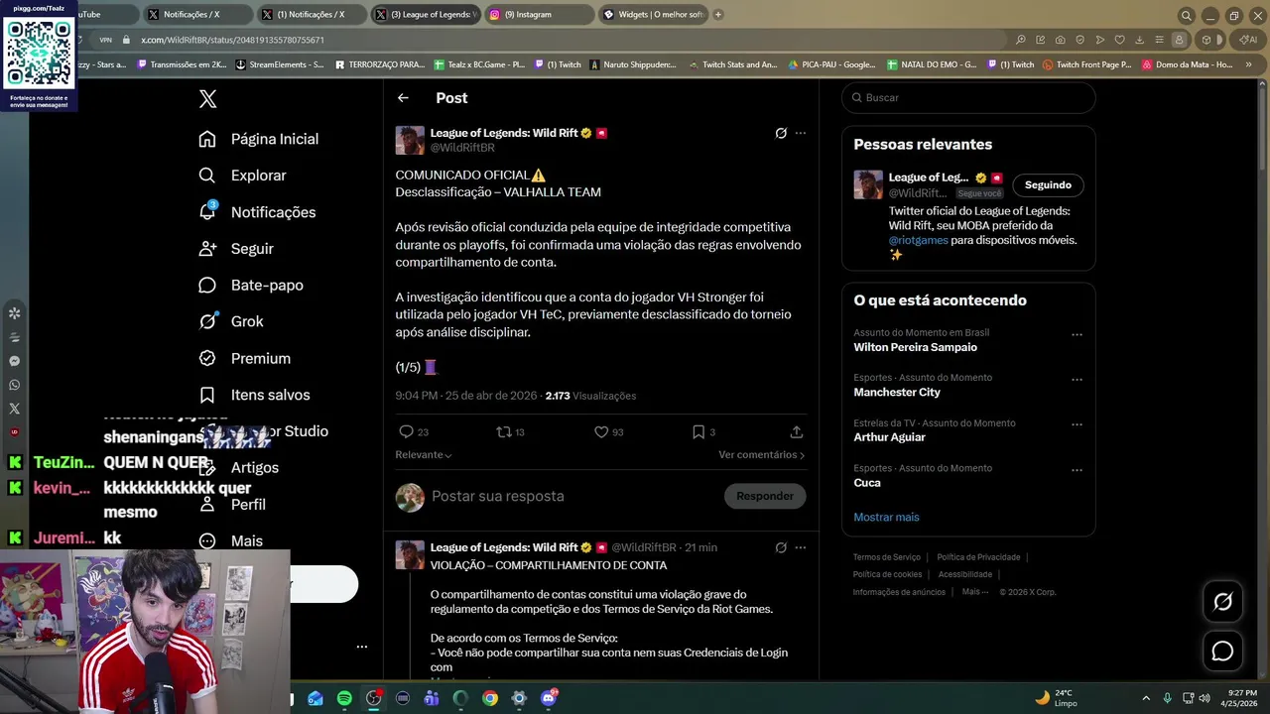This screenshot has height=714, width=1270.
Task: Open options for Cuca trend
Action: pyautogui.click(x=1077, y=470)
